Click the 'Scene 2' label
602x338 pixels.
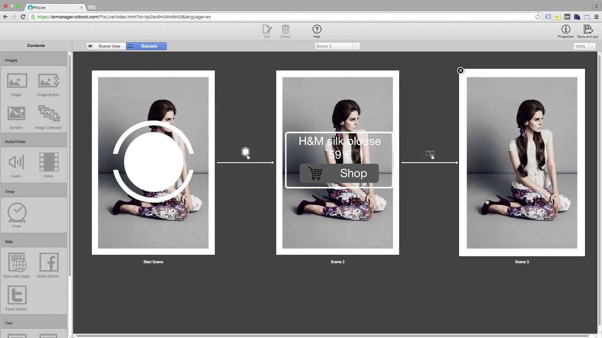338,262
